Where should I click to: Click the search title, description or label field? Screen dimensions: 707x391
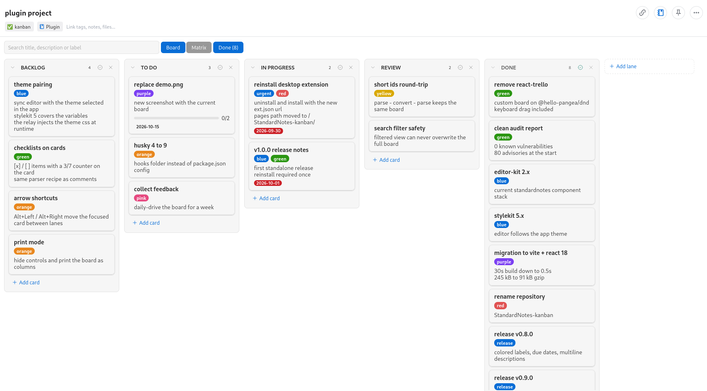[82, 47]
